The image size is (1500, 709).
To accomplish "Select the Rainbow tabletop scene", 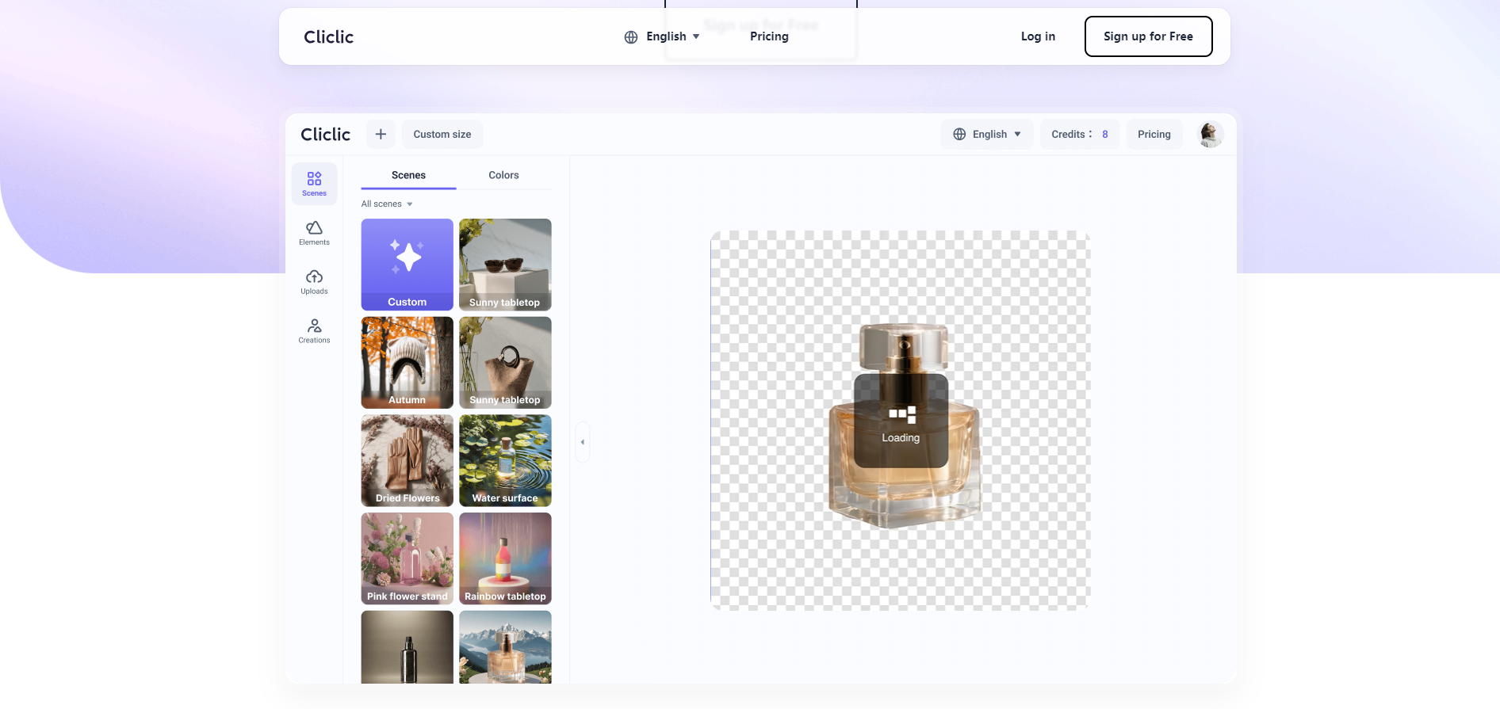I will pyautogui.click(x=505, y=558).
